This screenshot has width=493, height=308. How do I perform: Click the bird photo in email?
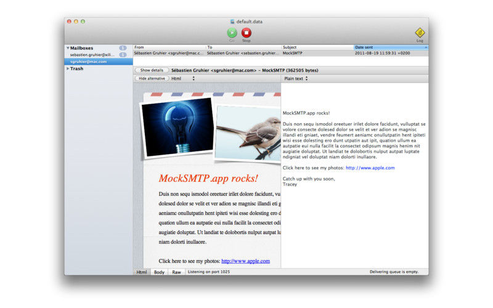(248, 132)
